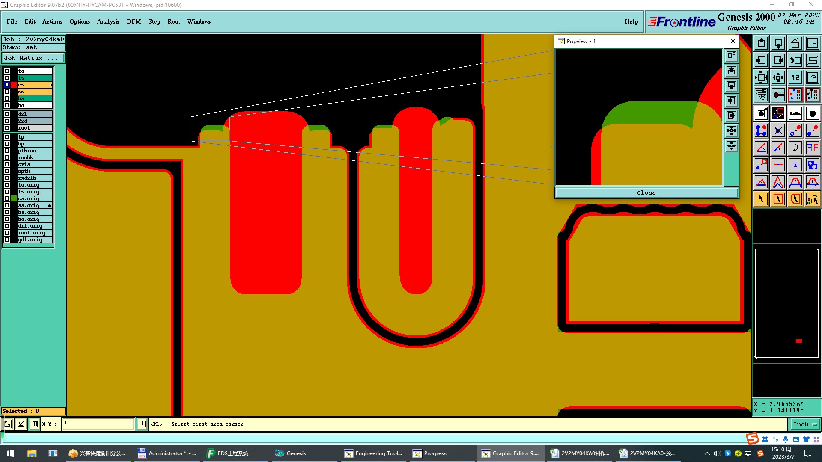
Task: Toggle the drl layer checkbox
Action: click(x=7, y=114)
